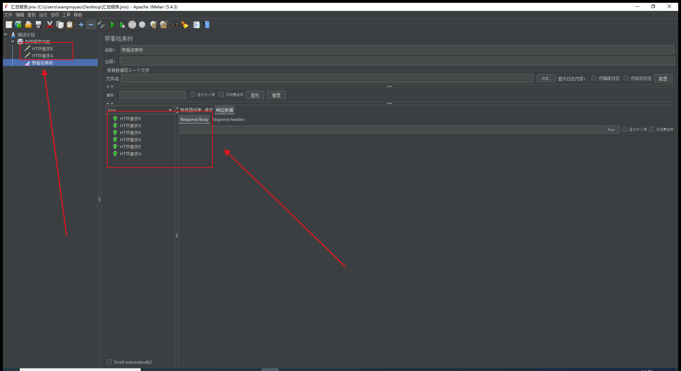Click the 重置 button
Image resolution: width=681 pixels, height=371 pixels.
point(276,95)
